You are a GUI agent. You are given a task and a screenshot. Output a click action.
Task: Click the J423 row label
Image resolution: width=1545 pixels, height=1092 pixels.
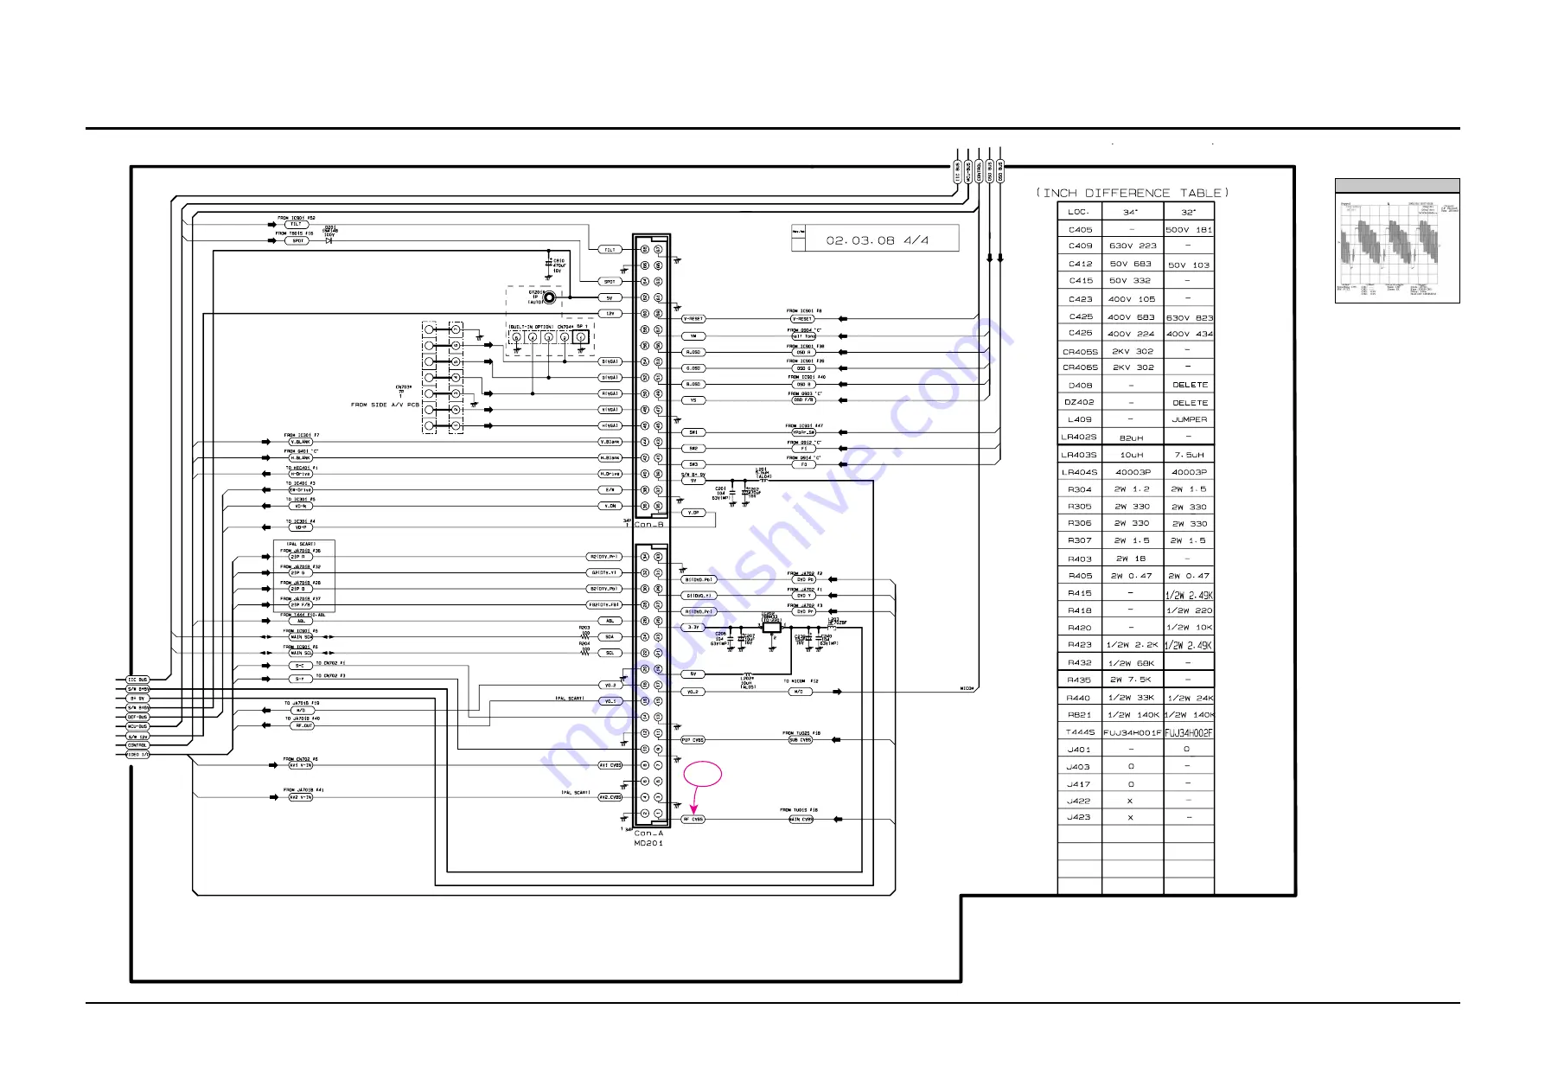(x=1079, y=817)
